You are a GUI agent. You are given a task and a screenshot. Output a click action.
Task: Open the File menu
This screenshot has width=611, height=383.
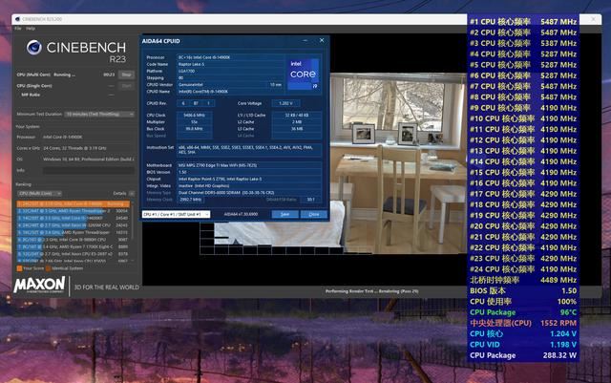(x=18, y=29)
